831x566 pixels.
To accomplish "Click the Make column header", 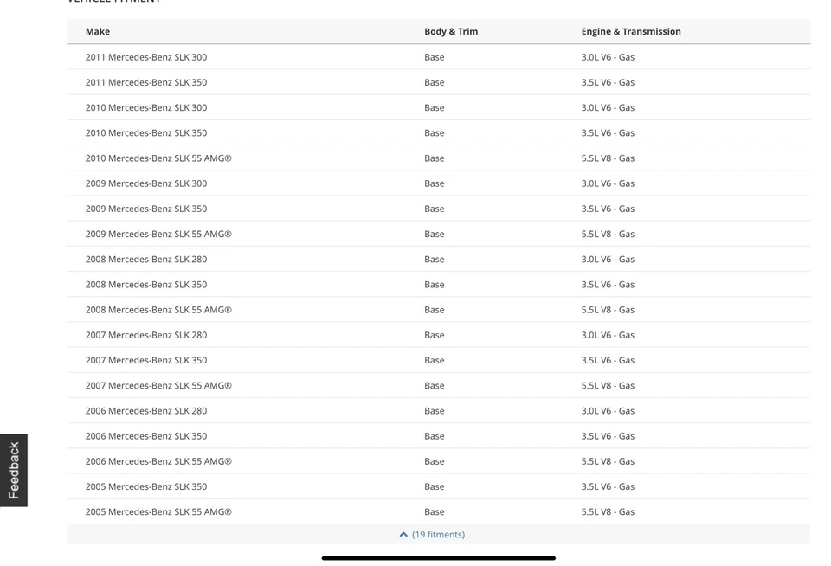I will 98,32.
